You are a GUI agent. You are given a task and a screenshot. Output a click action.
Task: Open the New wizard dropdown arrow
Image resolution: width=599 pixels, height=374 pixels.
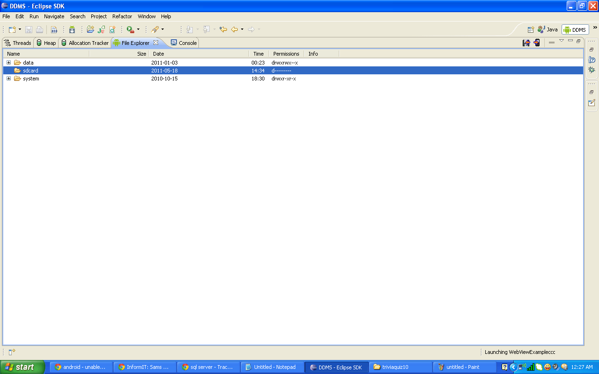20,29
